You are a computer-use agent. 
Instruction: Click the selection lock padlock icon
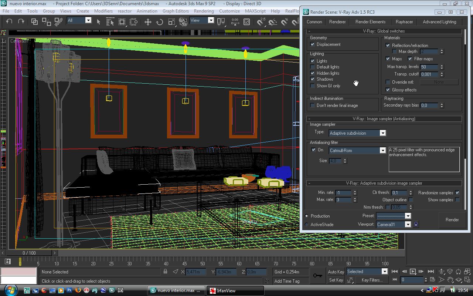[x=166, y=272]
